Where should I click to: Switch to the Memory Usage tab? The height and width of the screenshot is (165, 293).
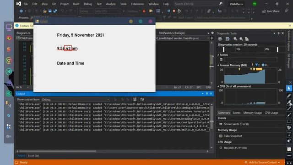point(252,113)
